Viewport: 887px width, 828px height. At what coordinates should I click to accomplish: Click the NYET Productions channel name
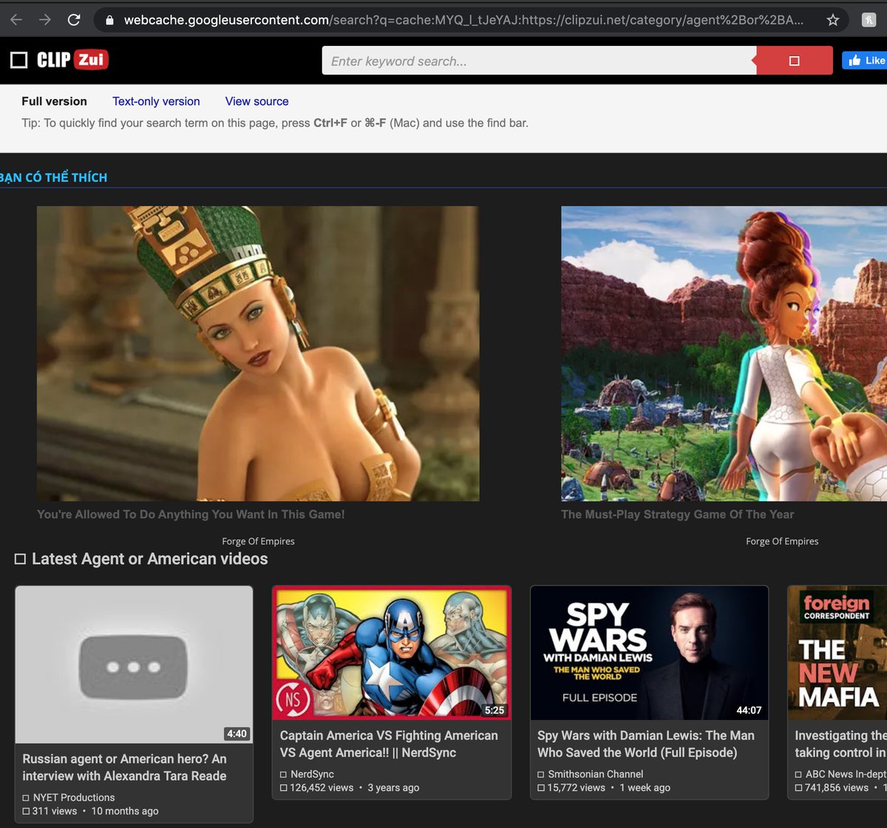[x=74, y=798]
